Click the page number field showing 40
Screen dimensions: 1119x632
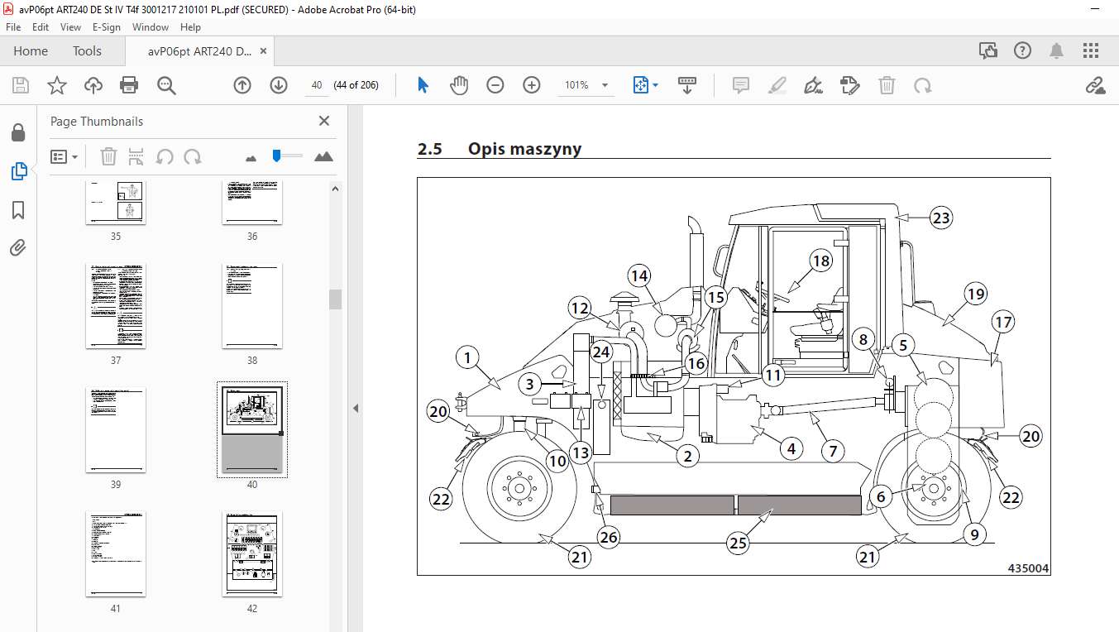(x=316, y=85)
